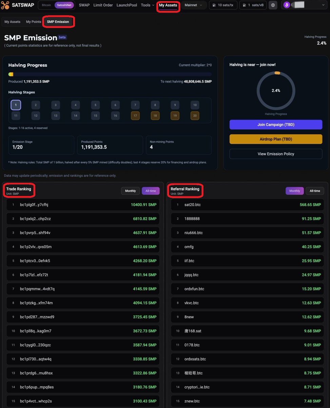
Task: Switch network toggle to Bitcoin
Action: coord(46,5)
